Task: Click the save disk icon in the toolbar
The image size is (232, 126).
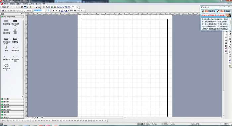Action: click(x=8, y=7)
